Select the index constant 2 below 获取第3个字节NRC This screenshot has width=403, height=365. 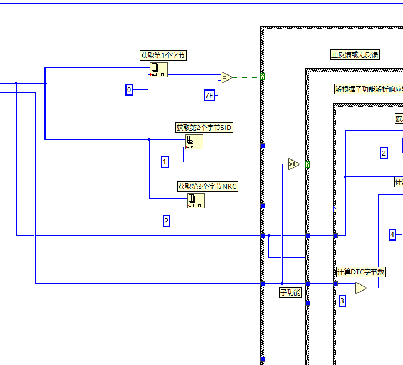click(167, 221)
